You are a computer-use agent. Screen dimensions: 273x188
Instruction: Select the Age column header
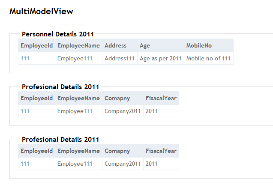(145, 45)
